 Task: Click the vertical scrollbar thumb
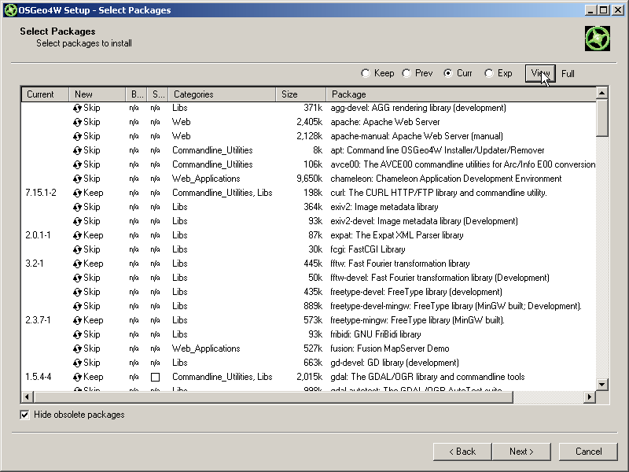(601, 118)
